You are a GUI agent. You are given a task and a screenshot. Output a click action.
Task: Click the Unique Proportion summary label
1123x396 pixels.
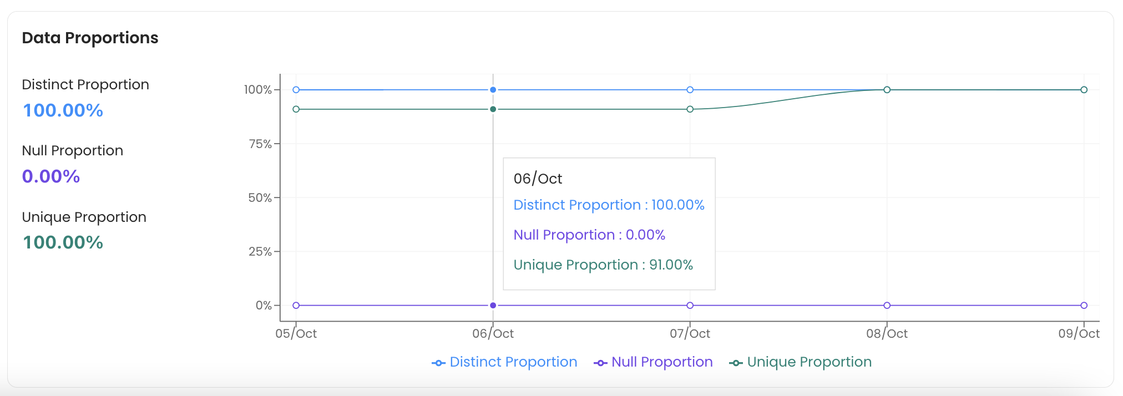point(84,217)
